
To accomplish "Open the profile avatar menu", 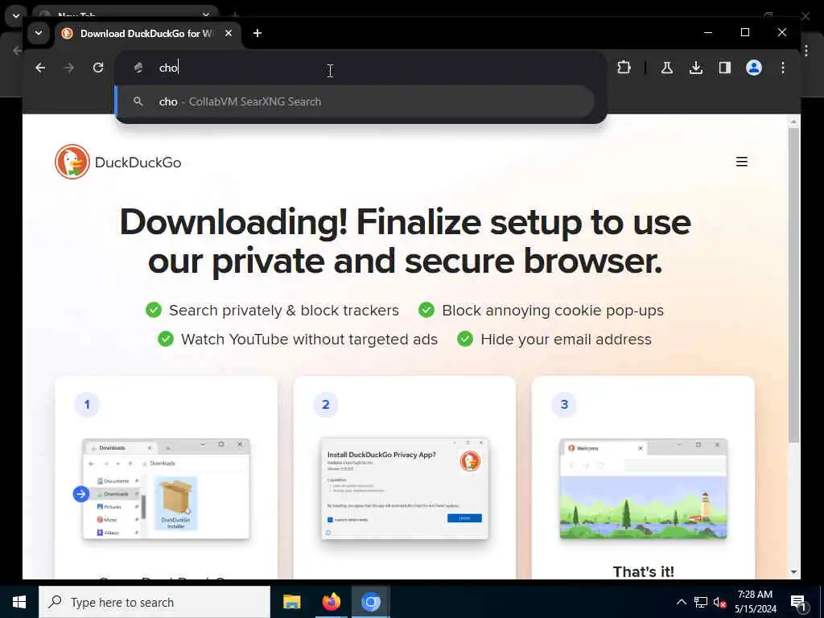I will tap(754, 68).
